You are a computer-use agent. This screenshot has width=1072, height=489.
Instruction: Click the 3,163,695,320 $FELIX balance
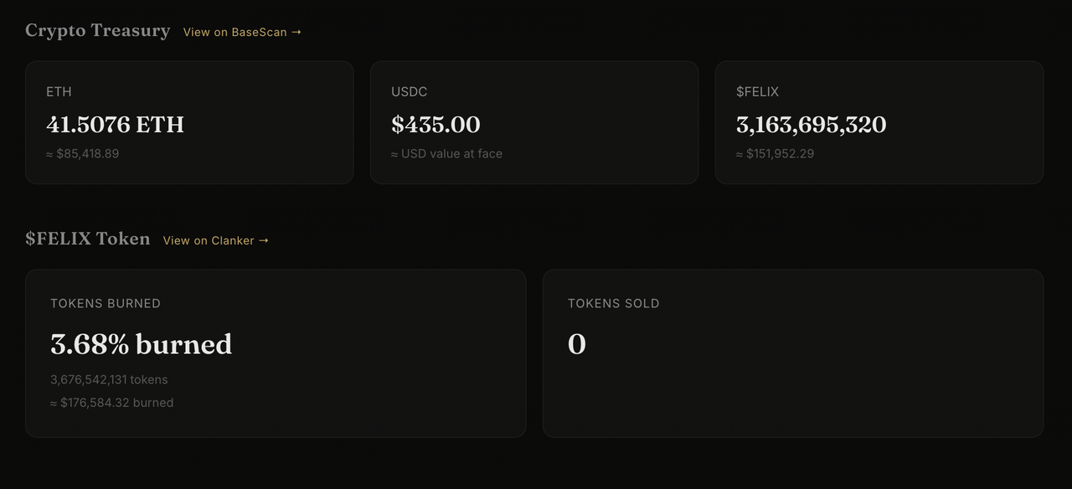pos(811,125)
